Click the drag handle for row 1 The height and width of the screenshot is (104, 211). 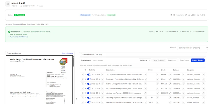coord(82,75)
